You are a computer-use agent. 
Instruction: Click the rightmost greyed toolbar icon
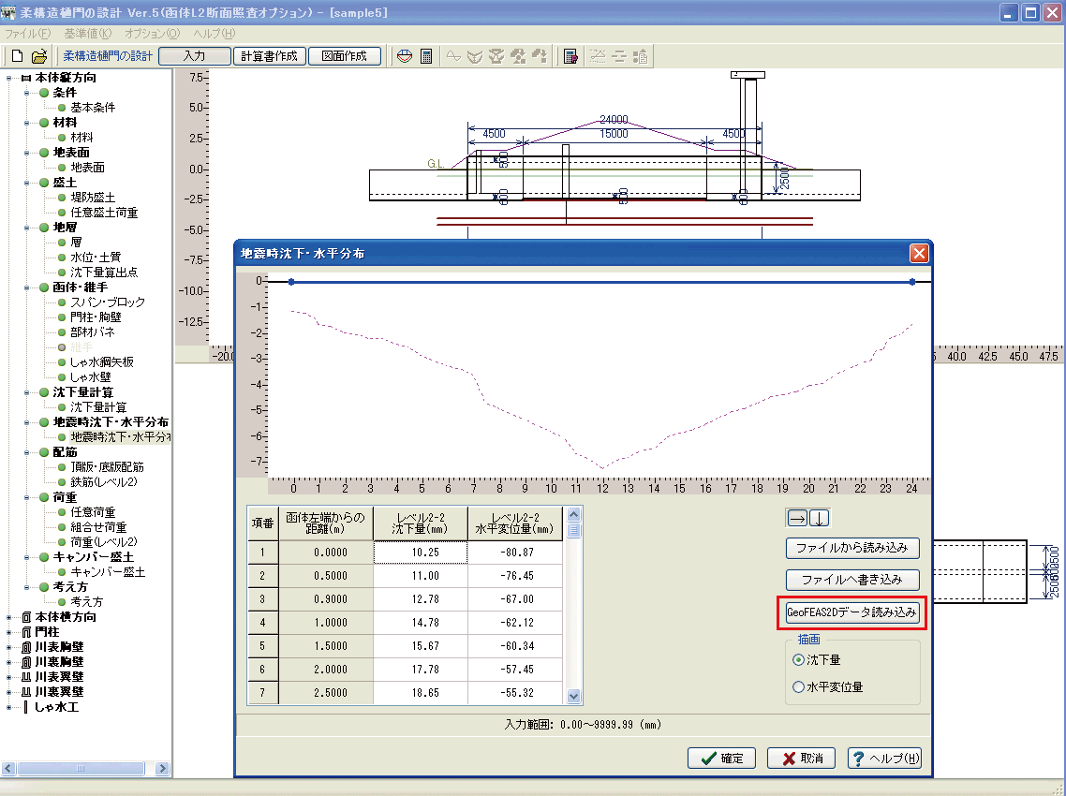[640, 56]
